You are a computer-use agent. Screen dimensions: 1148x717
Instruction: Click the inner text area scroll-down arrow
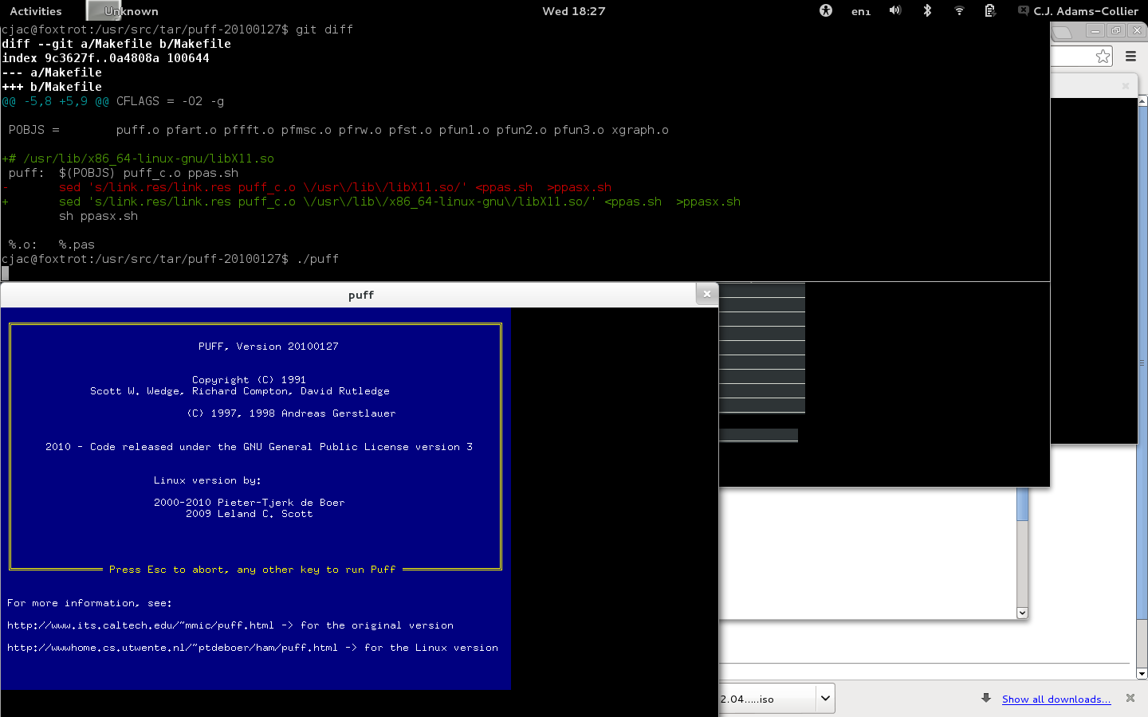click(x=1023, y=613)
